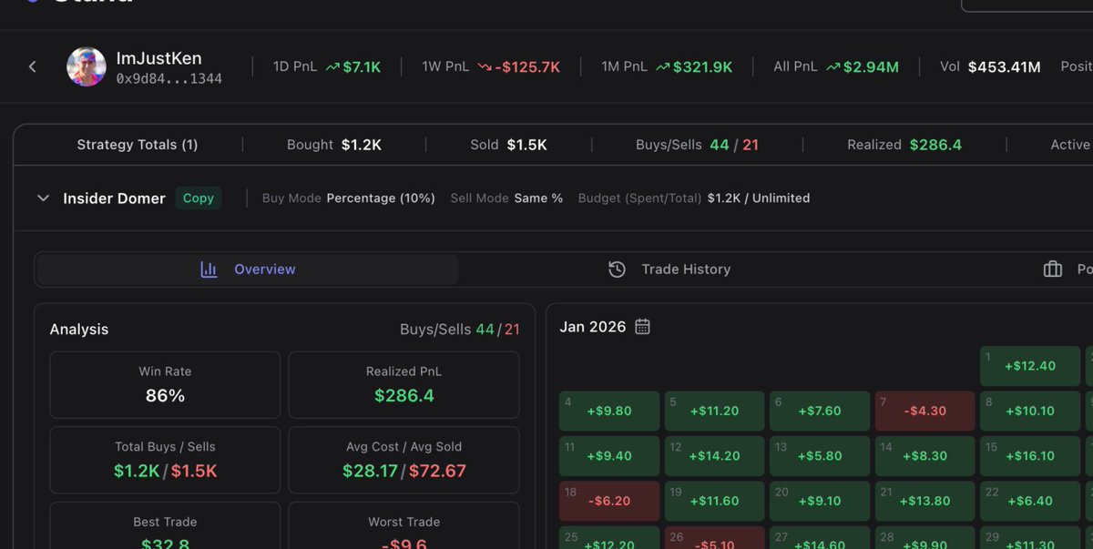
Task: Open the Worst Trade card
Action: tap(404, 525)
